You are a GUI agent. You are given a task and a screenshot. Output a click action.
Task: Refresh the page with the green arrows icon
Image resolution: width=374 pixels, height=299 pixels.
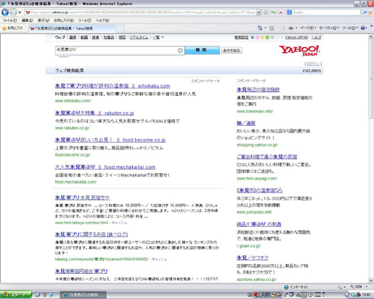[x=273, y=12]
